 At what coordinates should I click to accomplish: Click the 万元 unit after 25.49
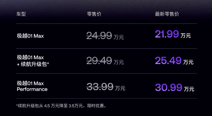188,62
